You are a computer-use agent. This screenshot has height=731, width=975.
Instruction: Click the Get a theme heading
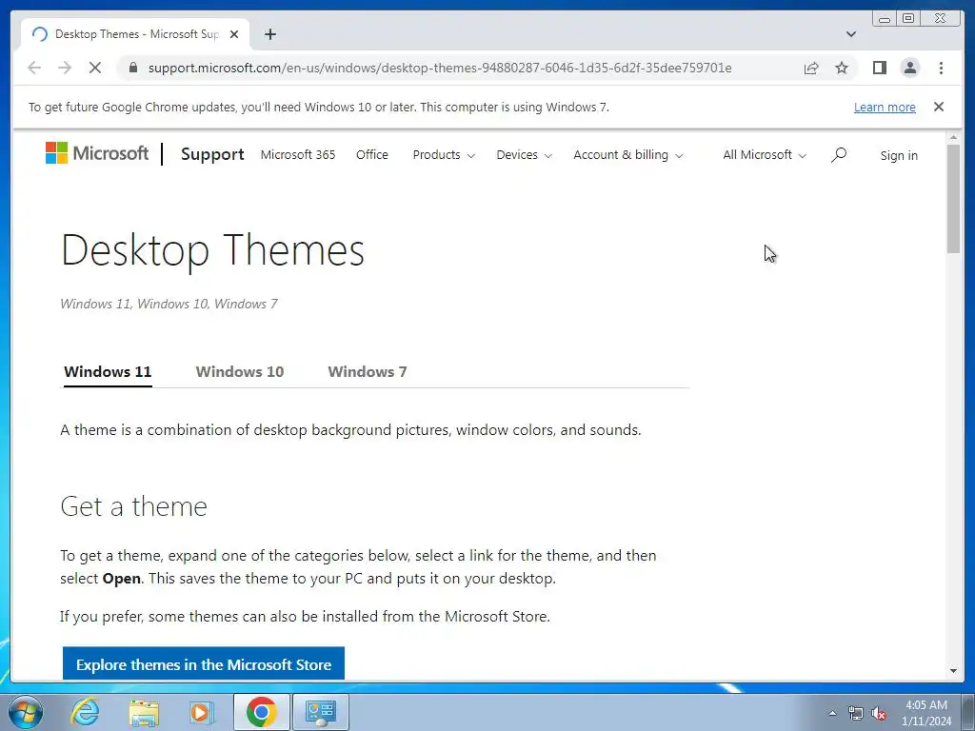click(133, 506)
